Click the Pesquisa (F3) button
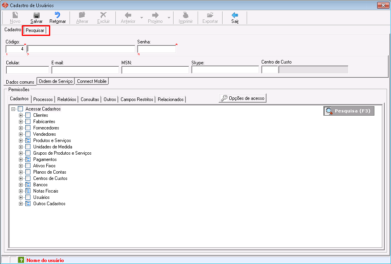Screen dimensions: 391x264 point(349,111)
